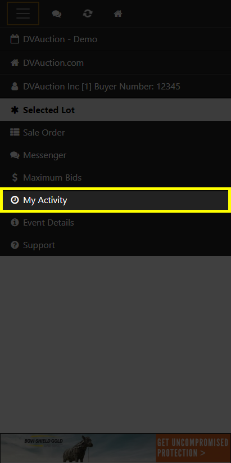Select Maximum Bids menu entry
This screenshot has width=231, height=463.
[115, 177]
